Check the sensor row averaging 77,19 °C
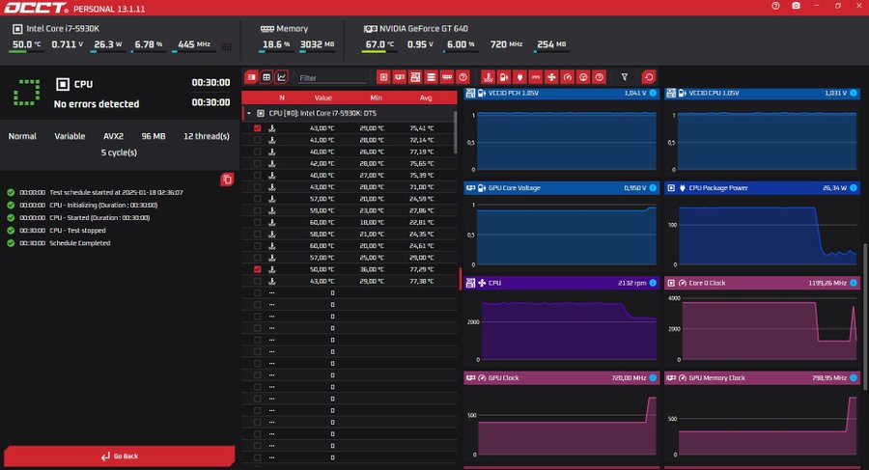 coord(257,152)
